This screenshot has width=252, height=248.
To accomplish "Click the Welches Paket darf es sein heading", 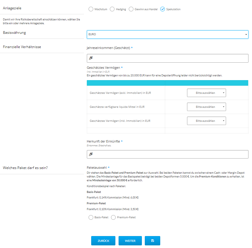I will (x=25, y=168).
